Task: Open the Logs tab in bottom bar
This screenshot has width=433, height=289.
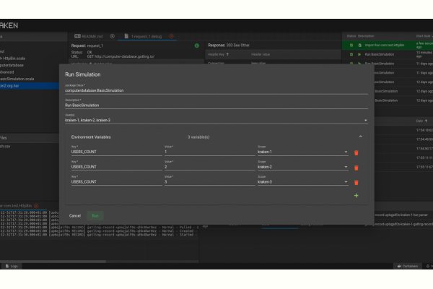Action: [x=12, y=266]
